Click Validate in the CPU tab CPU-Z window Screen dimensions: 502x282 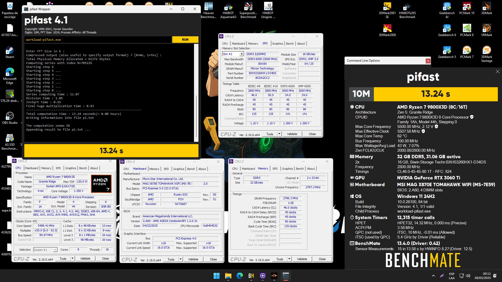click(85, 258)
